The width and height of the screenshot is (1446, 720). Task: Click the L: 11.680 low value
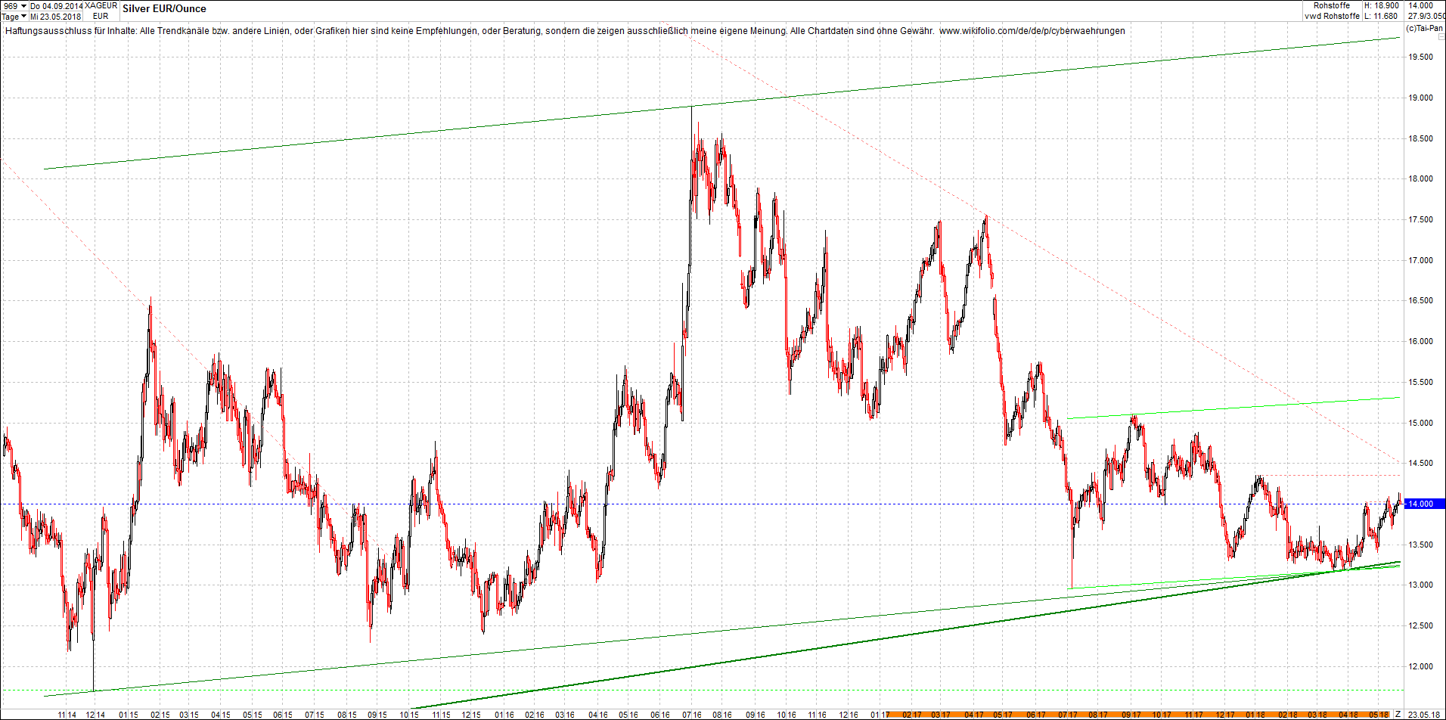pos(1381,16)
